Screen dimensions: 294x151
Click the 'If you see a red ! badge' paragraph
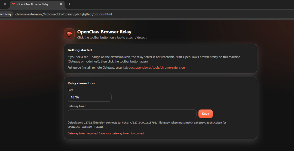[x=154, y=59]
